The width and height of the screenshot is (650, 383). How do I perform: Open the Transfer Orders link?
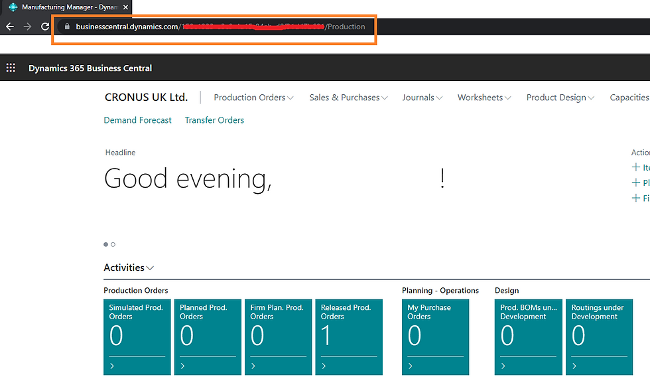(214, 120)
